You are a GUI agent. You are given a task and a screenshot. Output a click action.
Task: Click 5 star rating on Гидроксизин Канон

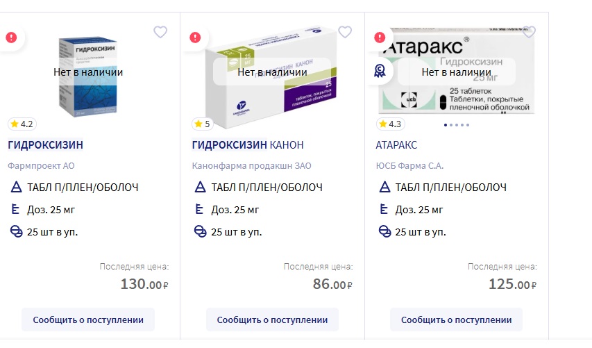203,124
